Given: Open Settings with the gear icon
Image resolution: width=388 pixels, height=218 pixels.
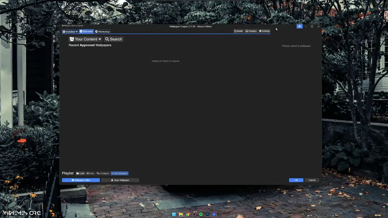Looking at the screenshot, I should [x=264, y=31].
